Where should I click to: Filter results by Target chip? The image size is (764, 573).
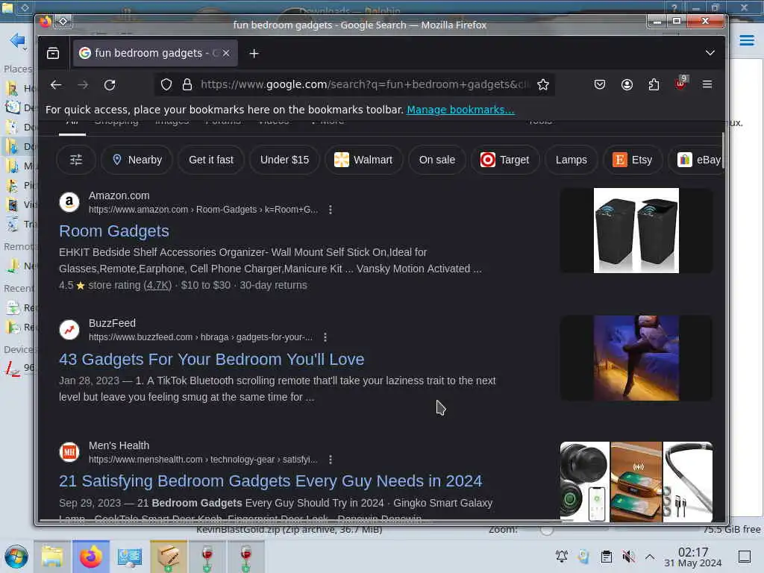click(505, 160)
